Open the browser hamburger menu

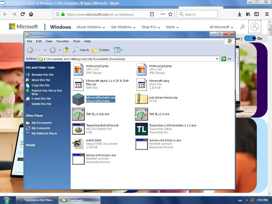267,14
